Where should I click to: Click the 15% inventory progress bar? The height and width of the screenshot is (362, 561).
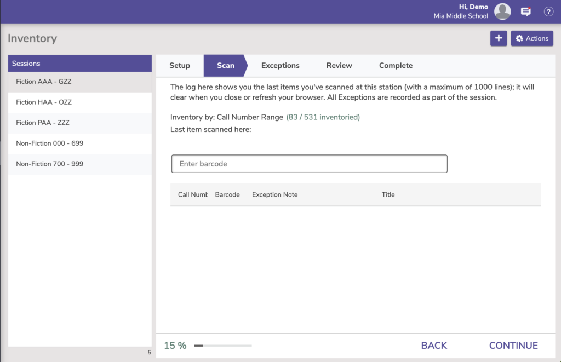point(223,346)
